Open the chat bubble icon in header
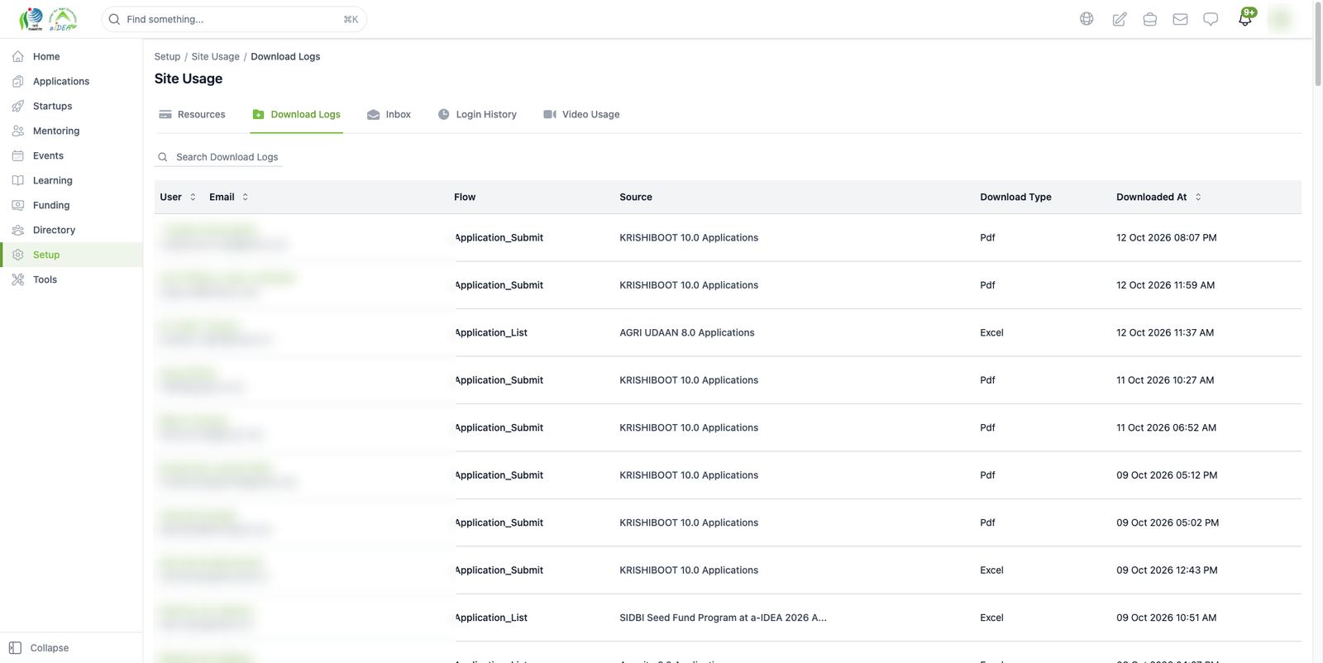 [1211, 19]
